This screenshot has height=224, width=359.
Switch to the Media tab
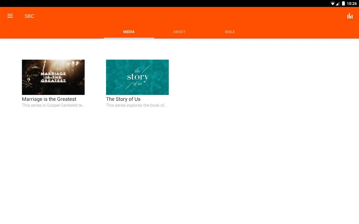coord(129,32)
